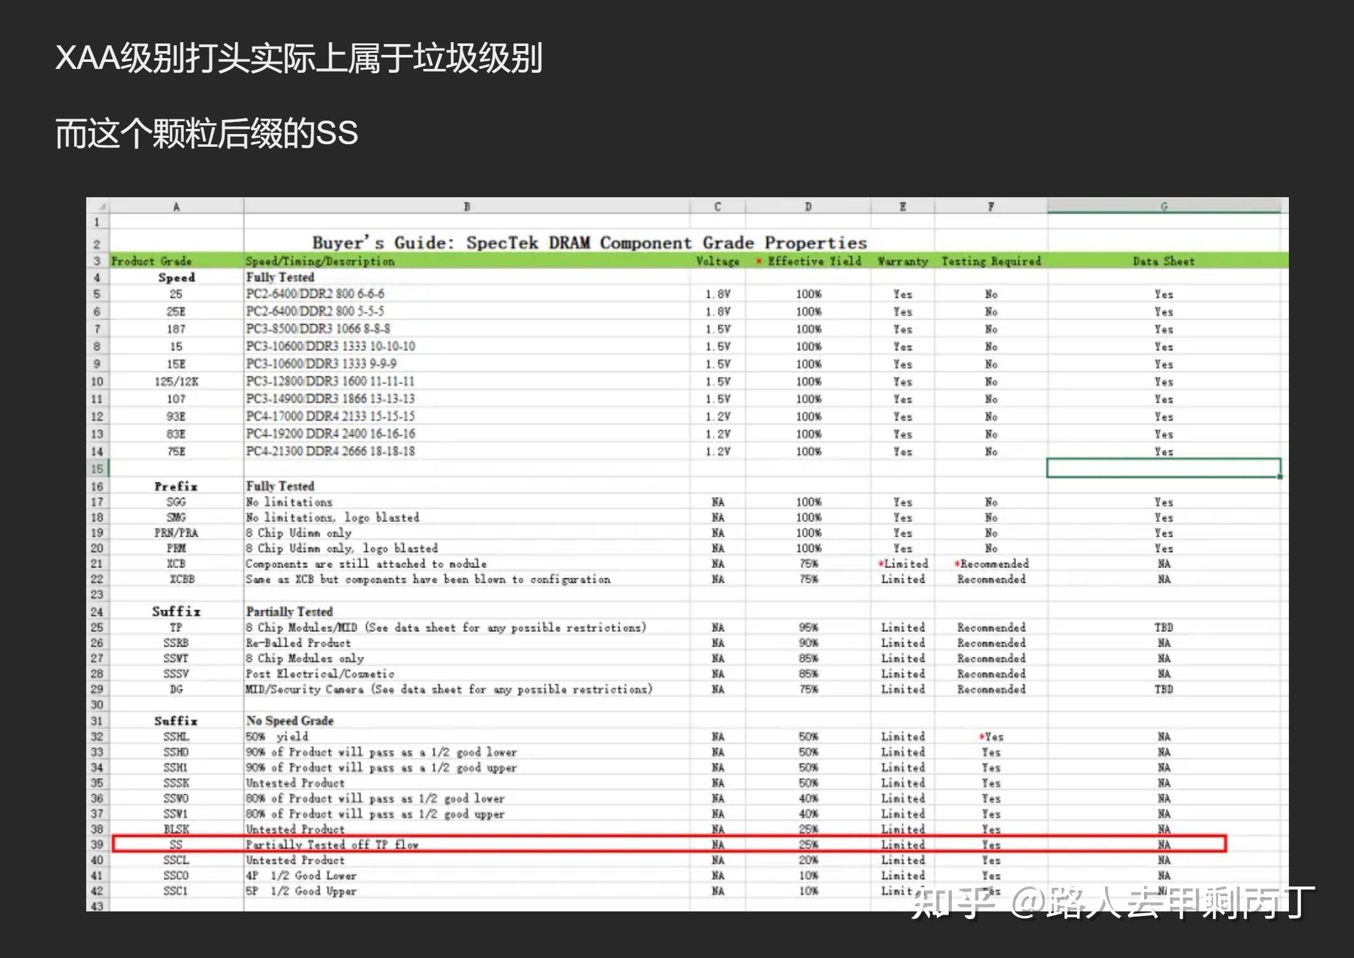The image size is (1354, 958).
Task: Select column A header
Action: 176,206
